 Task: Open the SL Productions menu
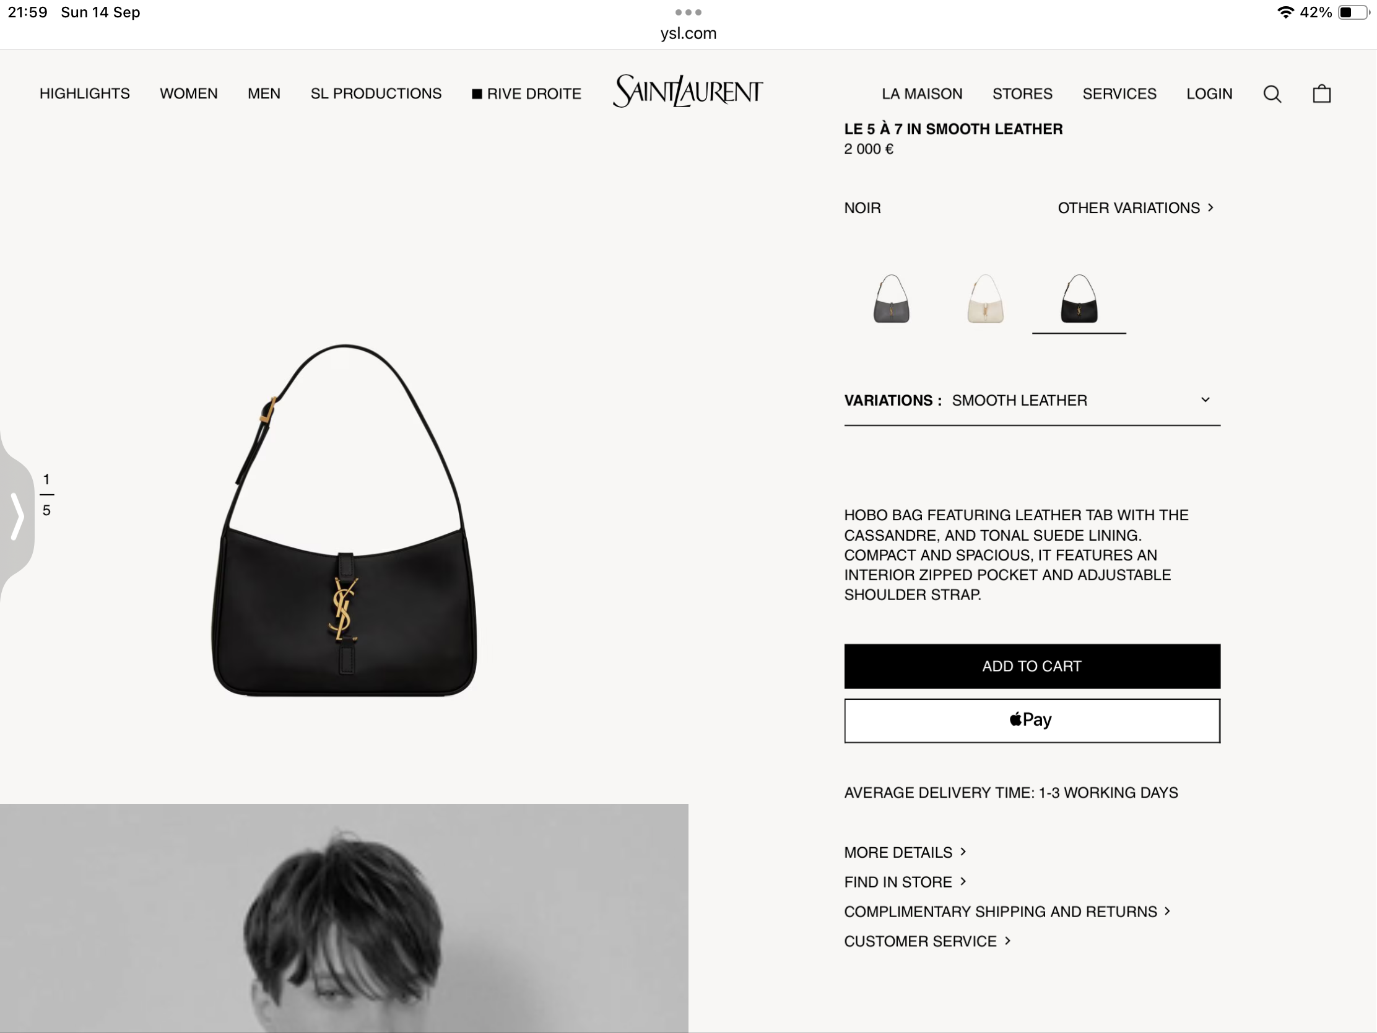(376, 94)
